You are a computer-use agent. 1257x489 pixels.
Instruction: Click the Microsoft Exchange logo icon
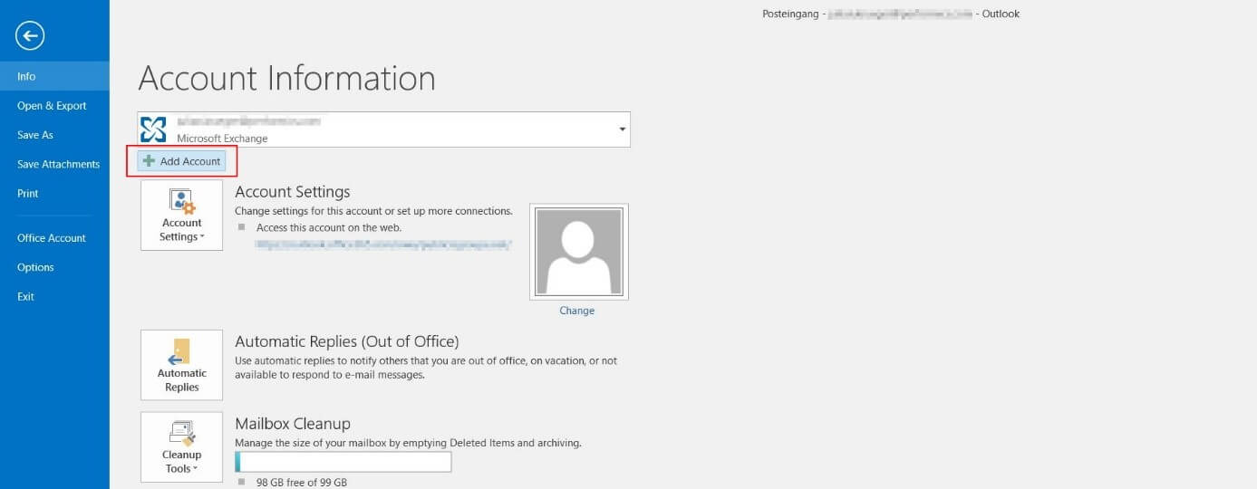click(x=153, y=129)
